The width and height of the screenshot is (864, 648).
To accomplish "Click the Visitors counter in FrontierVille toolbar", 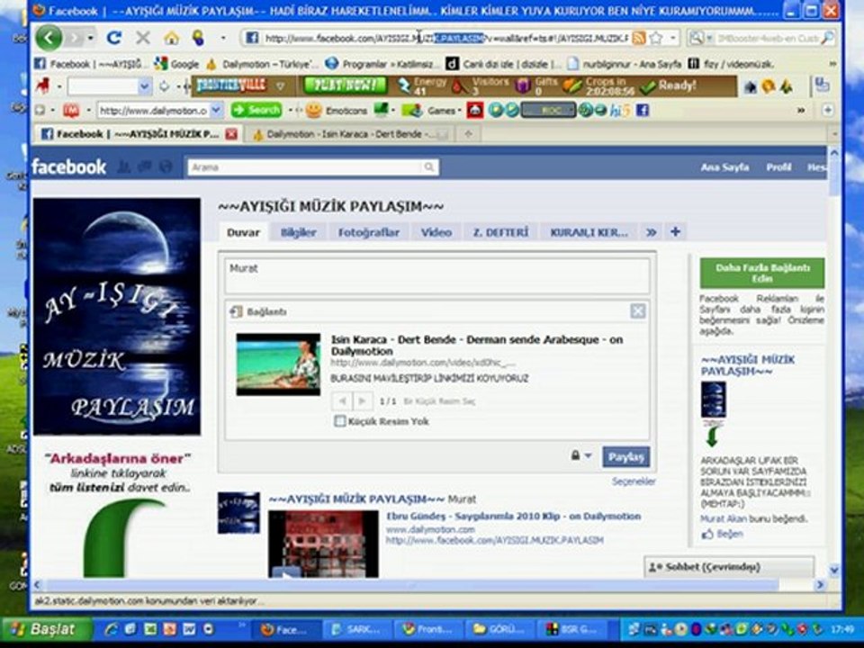I will point(481,86).
